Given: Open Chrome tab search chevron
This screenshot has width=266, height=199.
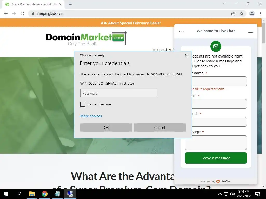Looking at the screenshot, I should pyautogui.click(x=224, y=4).
